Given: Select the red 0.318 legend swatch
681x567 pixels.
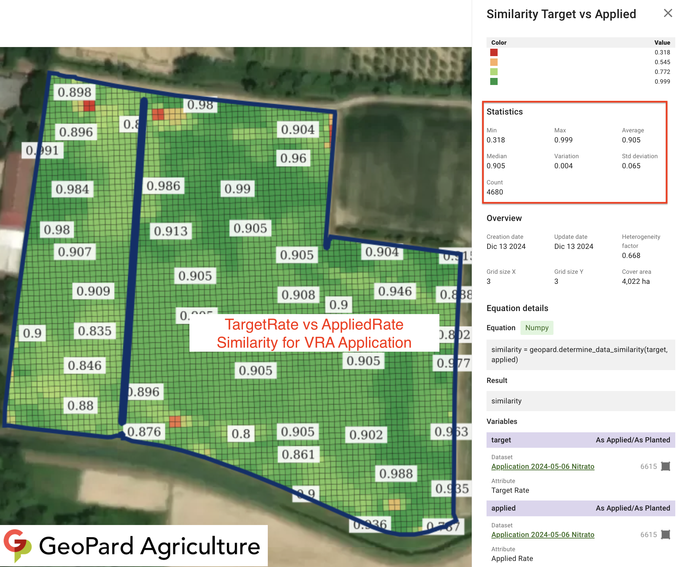Looking at the screenshot, I should click(x=494, y=52).
